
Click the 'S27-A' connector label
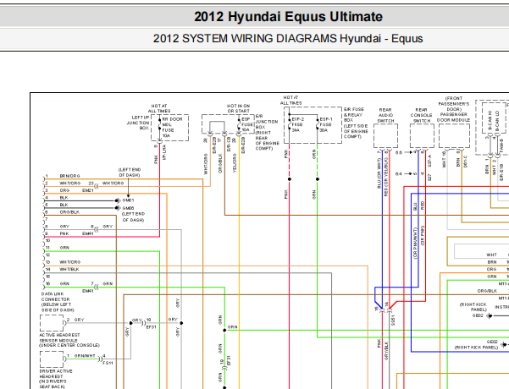pos(429,161)
